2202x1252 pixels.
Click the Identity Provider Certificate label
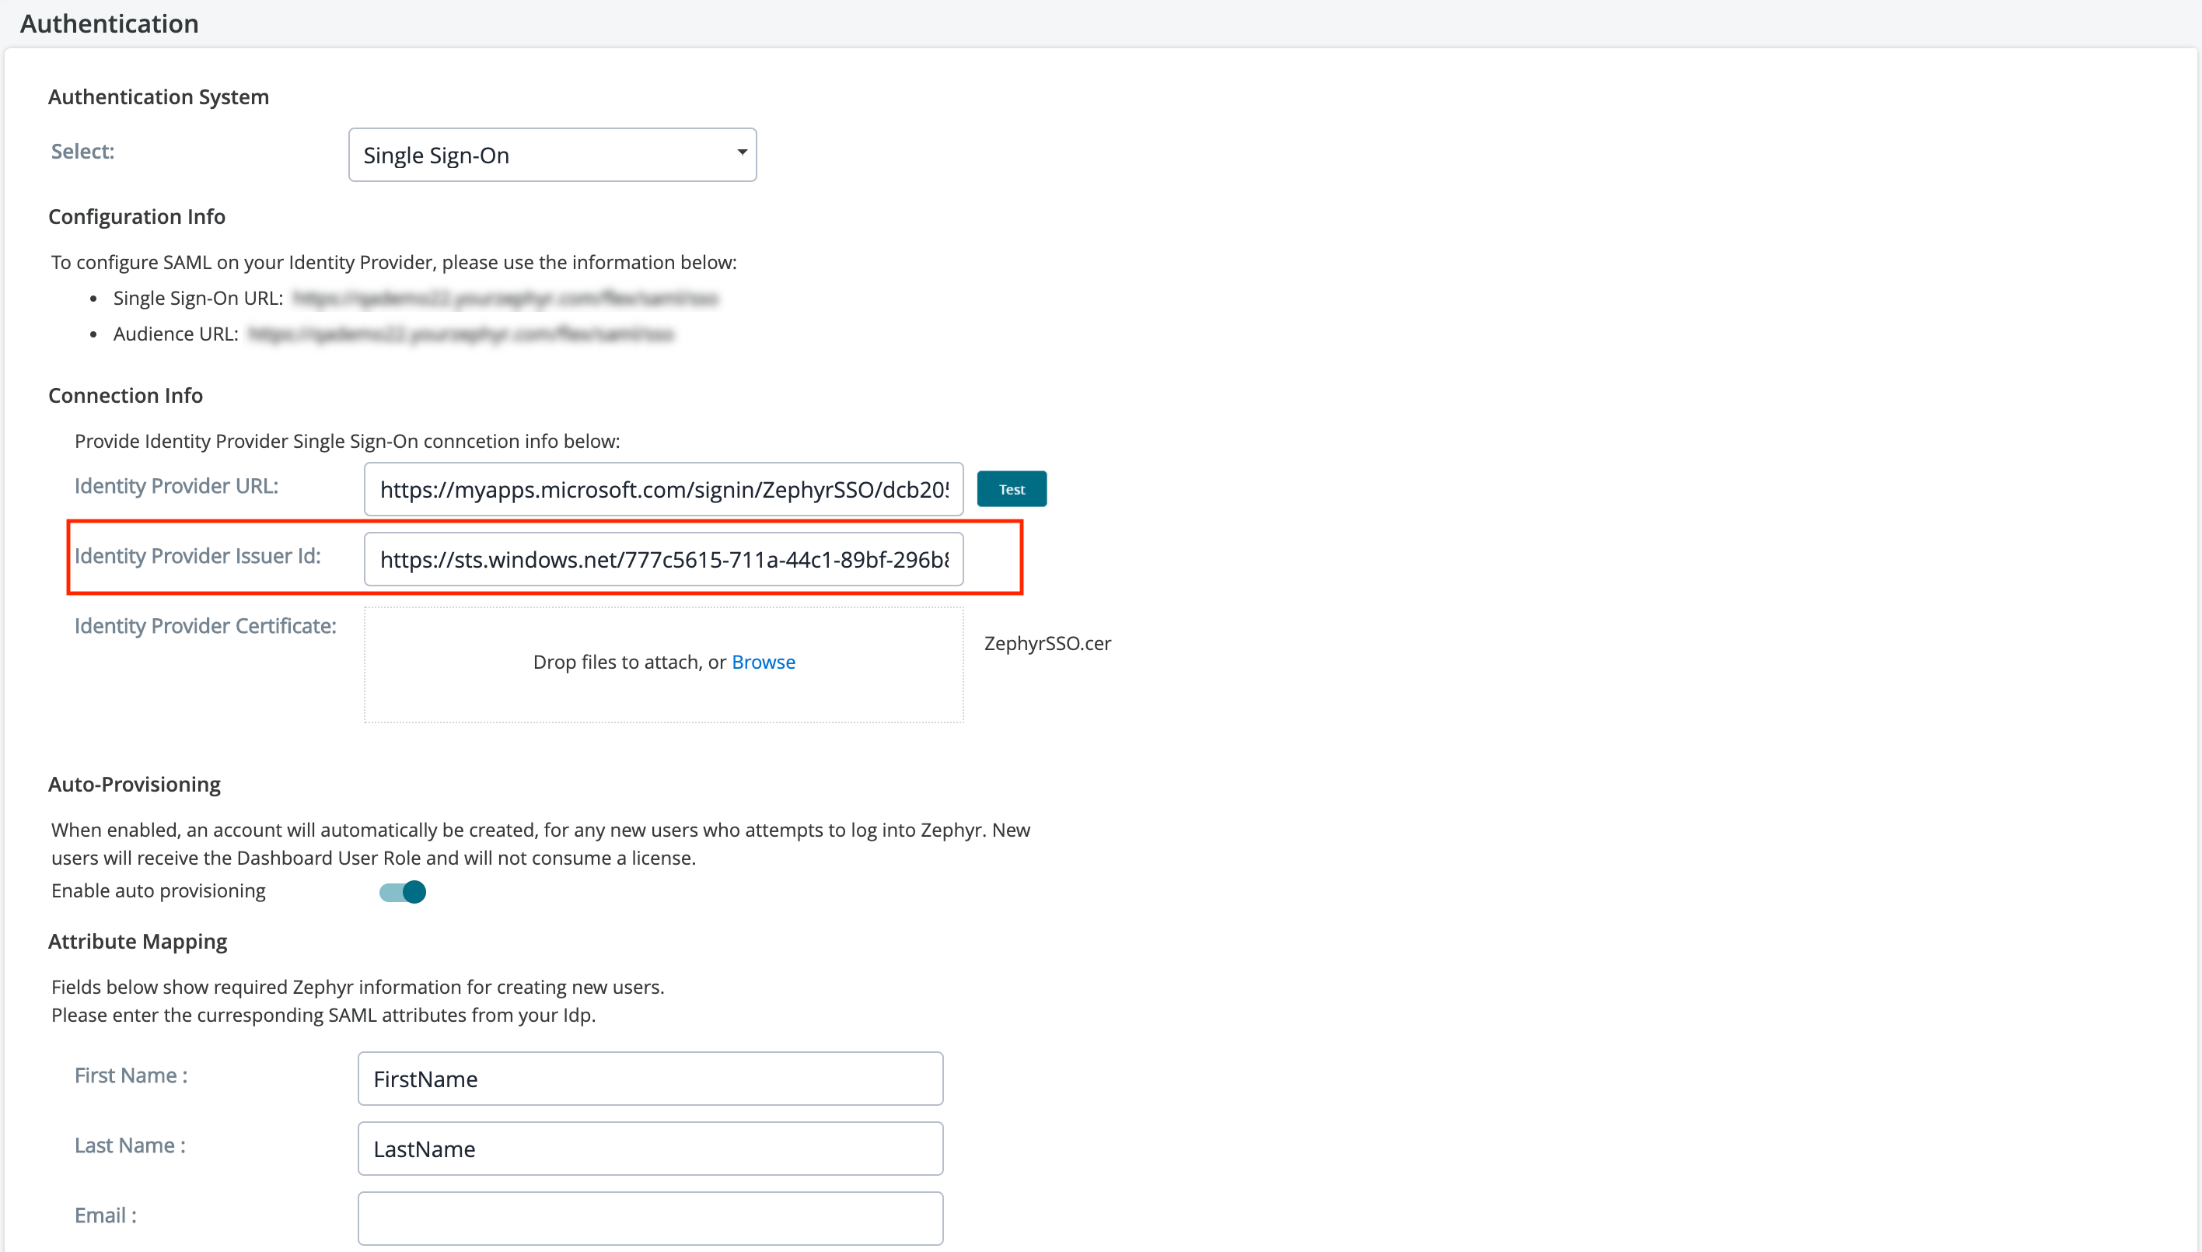[x=204, y=626]
